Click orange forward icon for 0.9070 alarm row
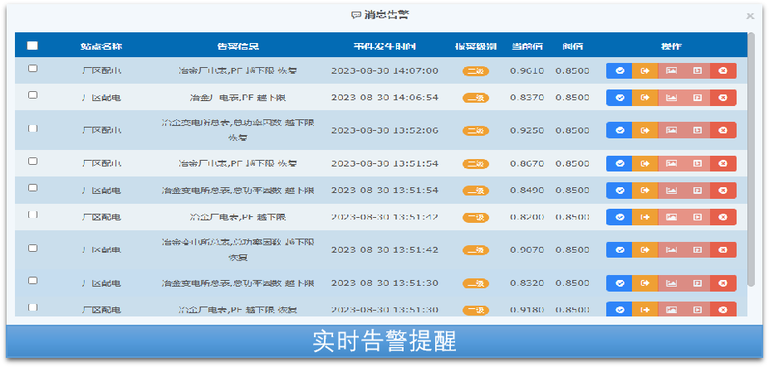Screen dimensions: 769x367 click(x=645, y=249)
